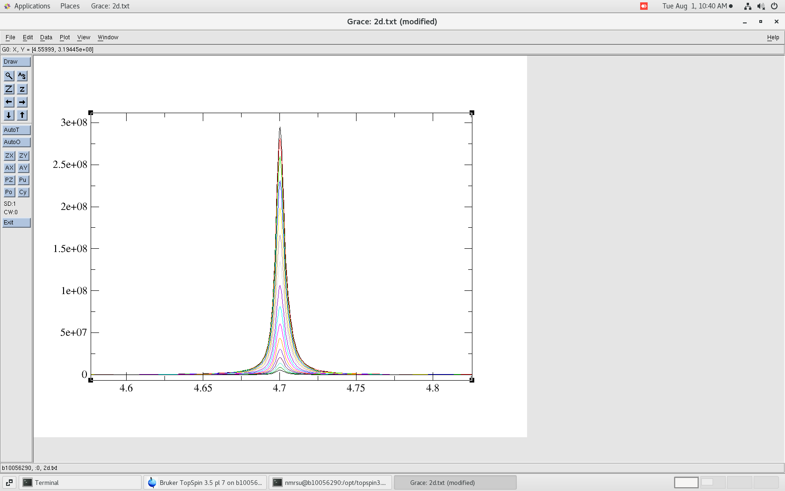Image resolution: width=785 pixels, height=491 pixels.
Task: Open the Edit menu
Action: pyautogui.click(x=28, y=37)
